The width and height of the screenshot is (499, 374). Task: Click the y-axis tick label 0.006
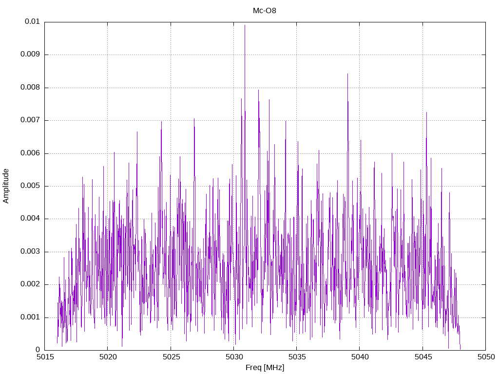pyautogui.click(x=30, y=153)
